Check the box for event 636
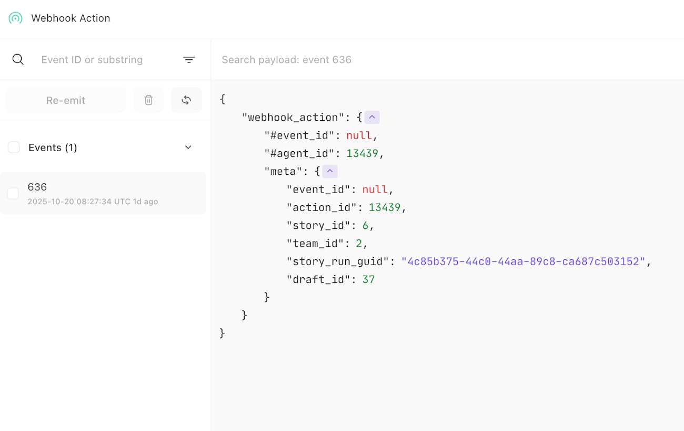Image resolution: width=684 pixels, height=431 pixels. click(13, 194)
